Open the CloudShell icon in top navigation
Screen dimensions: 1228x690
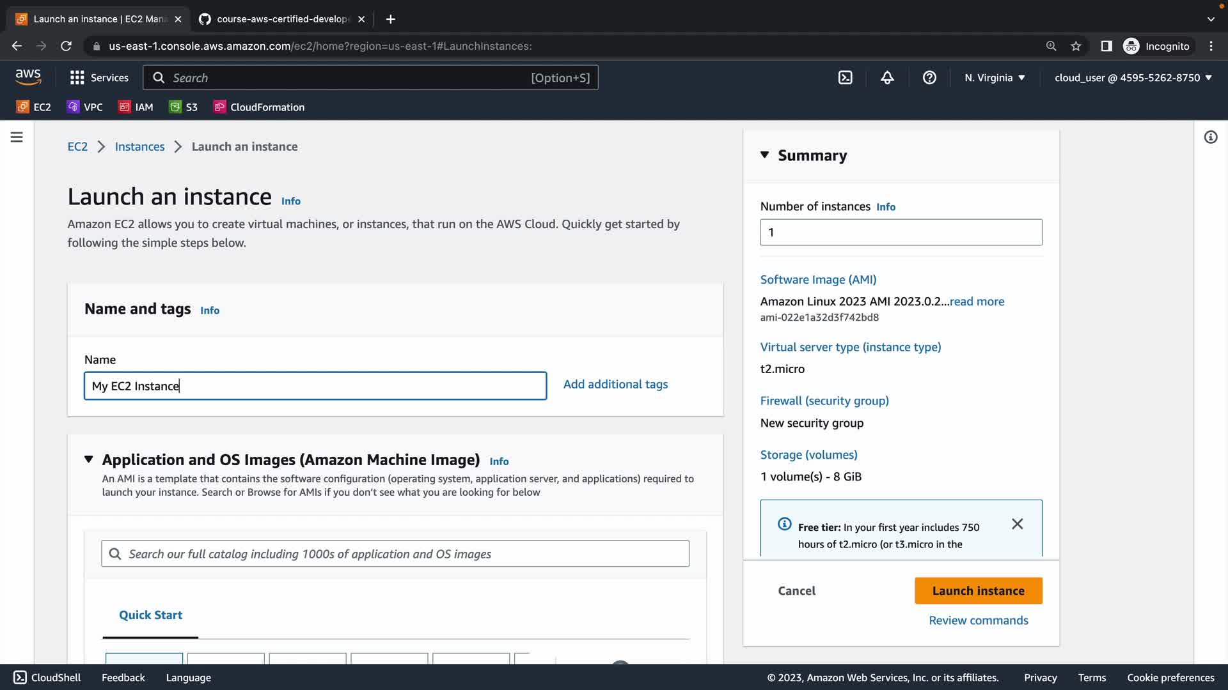click(845, 78)
